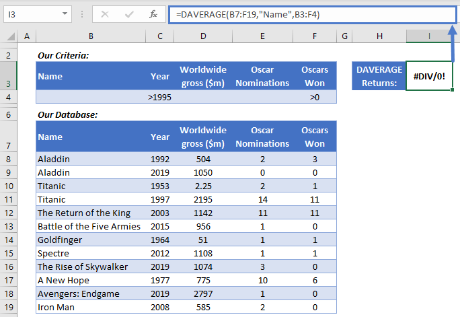460x317 pixels.
Task: Select column H header
Action: (379, 36)
